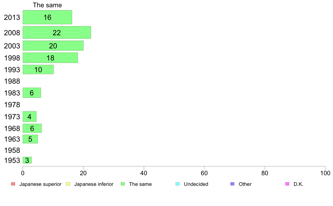Select the 2013 bar showing 16
The width and height of the screenshot is (333, 206).
(47, 17)
